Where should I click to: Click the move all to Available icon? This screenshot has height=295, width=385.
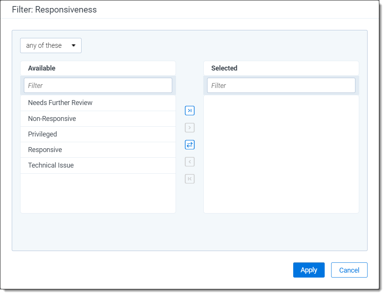tap(190, 179)
